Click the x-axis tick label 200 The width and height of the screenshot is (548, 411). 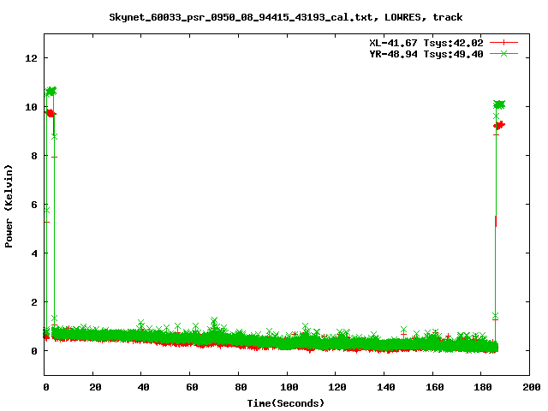coord(532,387)
